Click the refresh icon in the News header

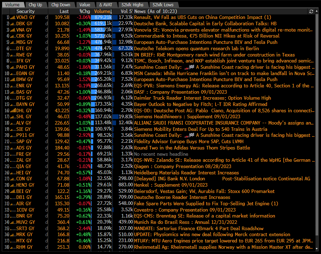[311, 12]
